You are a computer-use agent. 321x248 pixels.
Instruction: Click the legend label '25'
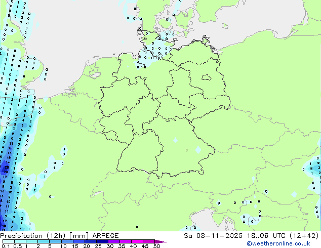coord(98,246)
